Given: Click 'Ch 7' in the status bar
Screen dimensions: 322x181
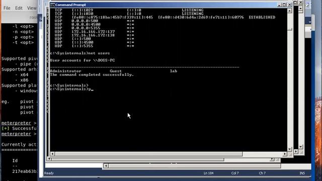Looking at the screenshot, I should [262, 173].
